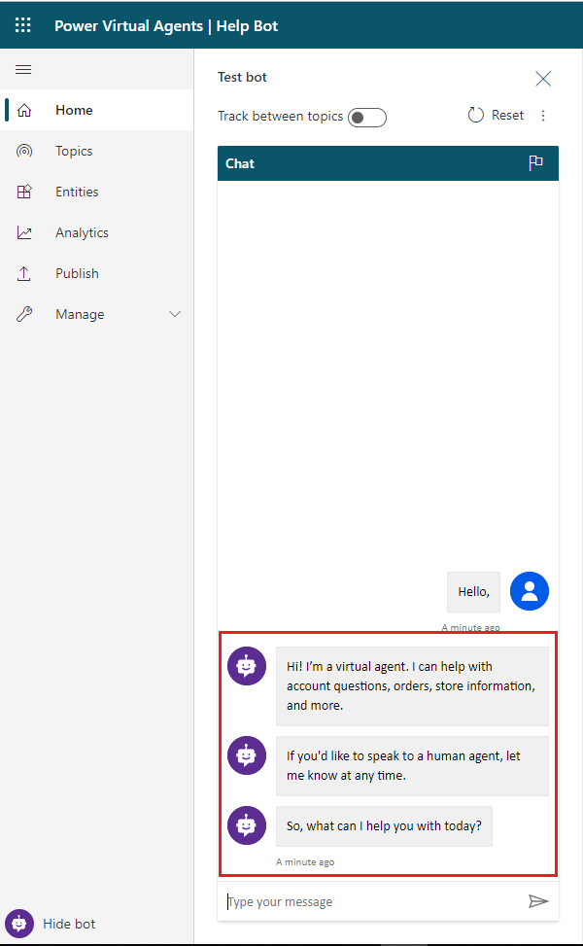The width and height of the screenshot is (583, 946).
Task: Click bot avatar beside human agent message
Action: pos(247,755)
